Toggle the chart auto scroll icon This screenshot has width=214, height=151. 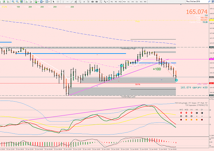tap(27, 2)
